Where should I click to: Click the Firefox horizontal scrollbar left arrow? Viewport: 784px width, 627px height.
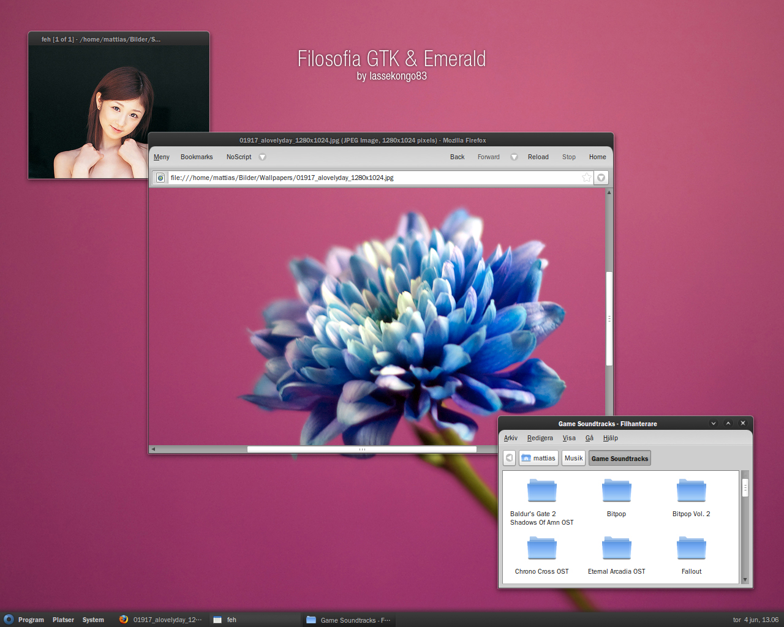pyautogui.click(x=153, y=449)
